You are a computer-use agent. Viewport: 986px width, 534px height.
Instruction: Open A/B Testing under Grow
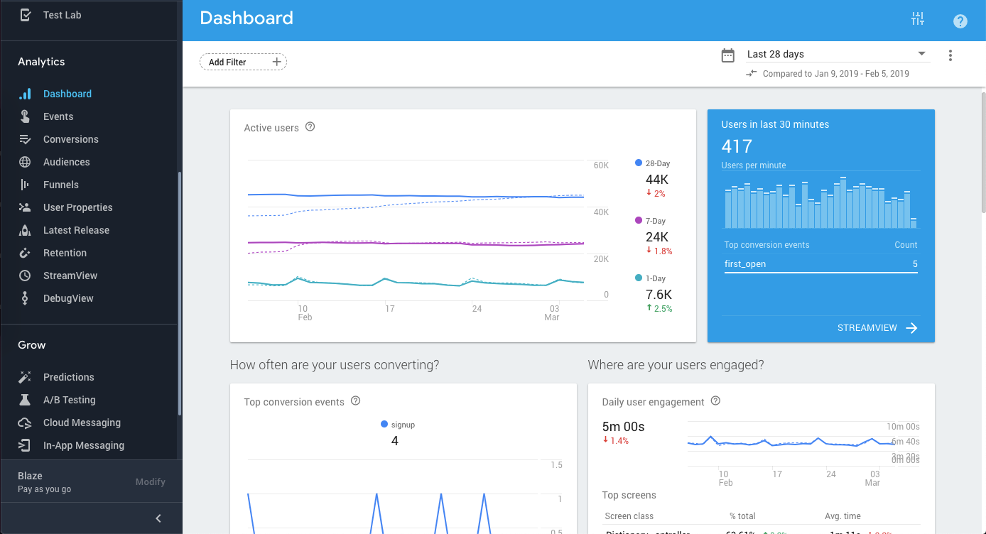point(69,400)
